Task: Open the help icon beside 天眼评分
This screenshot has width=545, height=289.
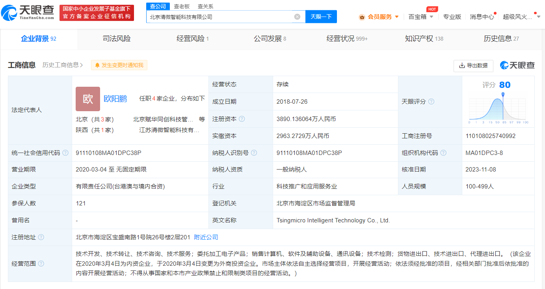Action: click(x=431, y=102)
